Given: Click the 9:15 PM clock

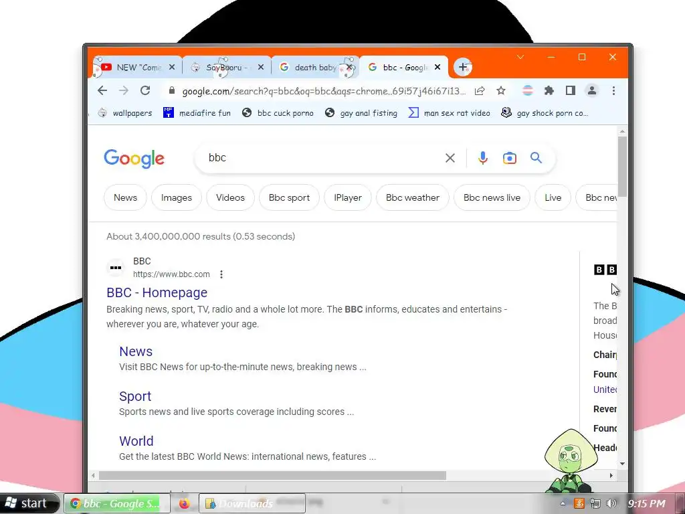Looking at the screenshot, I should click(647, 503).
